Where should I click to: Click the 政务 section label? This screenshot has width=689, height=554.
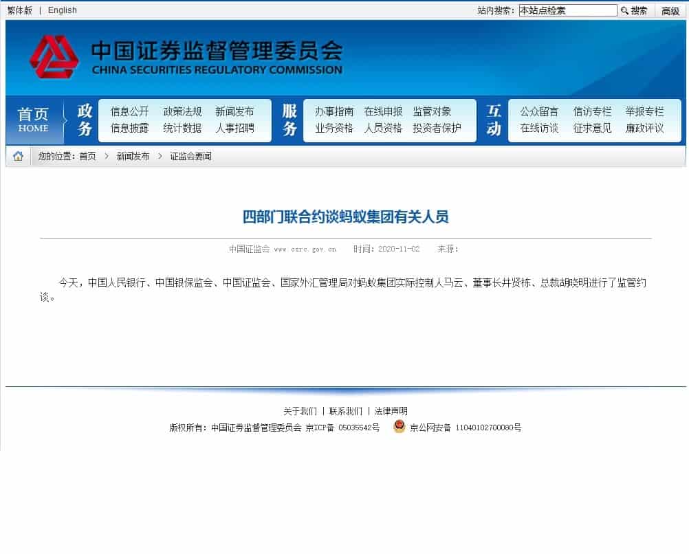pyautogui.click(x=85, y=120)
